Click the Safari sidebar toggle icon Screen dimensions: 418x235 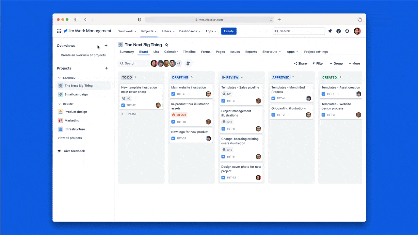pyautogui.click(x=76, y=20)
